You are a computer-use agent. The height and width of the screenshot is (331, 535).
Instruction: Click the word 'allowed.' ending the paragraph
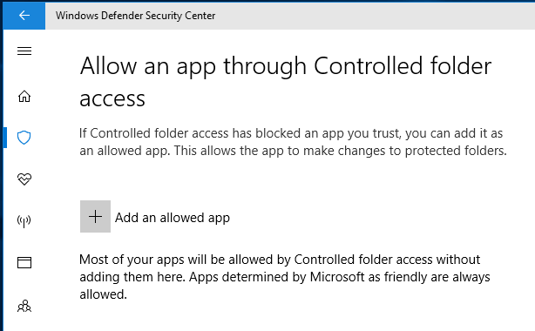coord(104,294)
